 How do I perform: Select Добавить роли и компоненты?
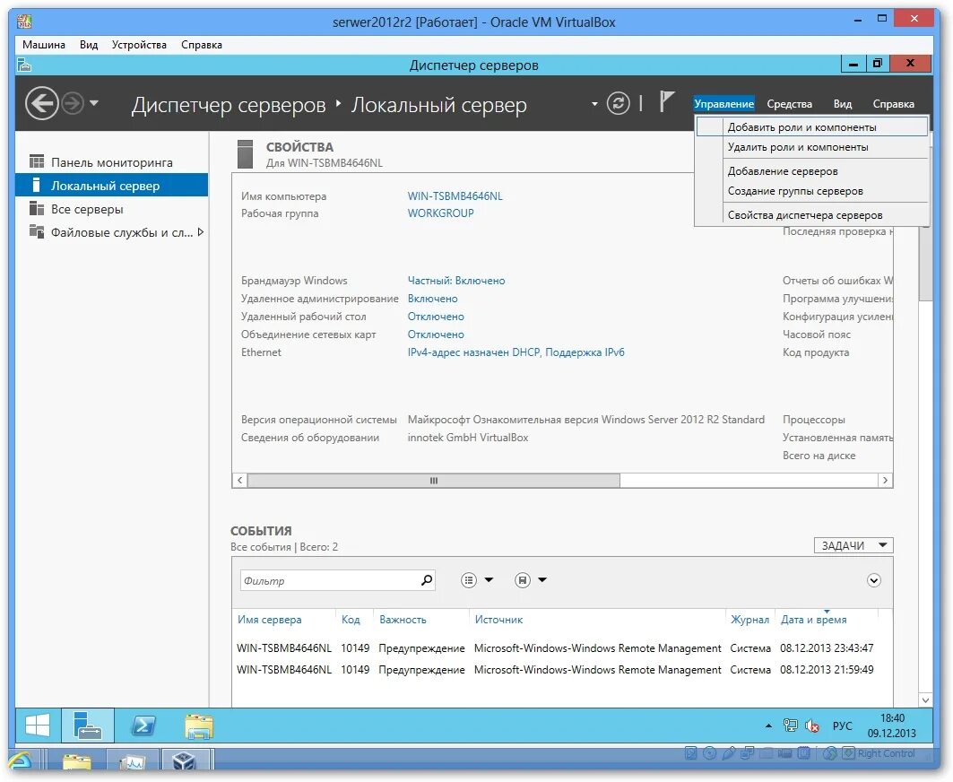pos(812,127)
